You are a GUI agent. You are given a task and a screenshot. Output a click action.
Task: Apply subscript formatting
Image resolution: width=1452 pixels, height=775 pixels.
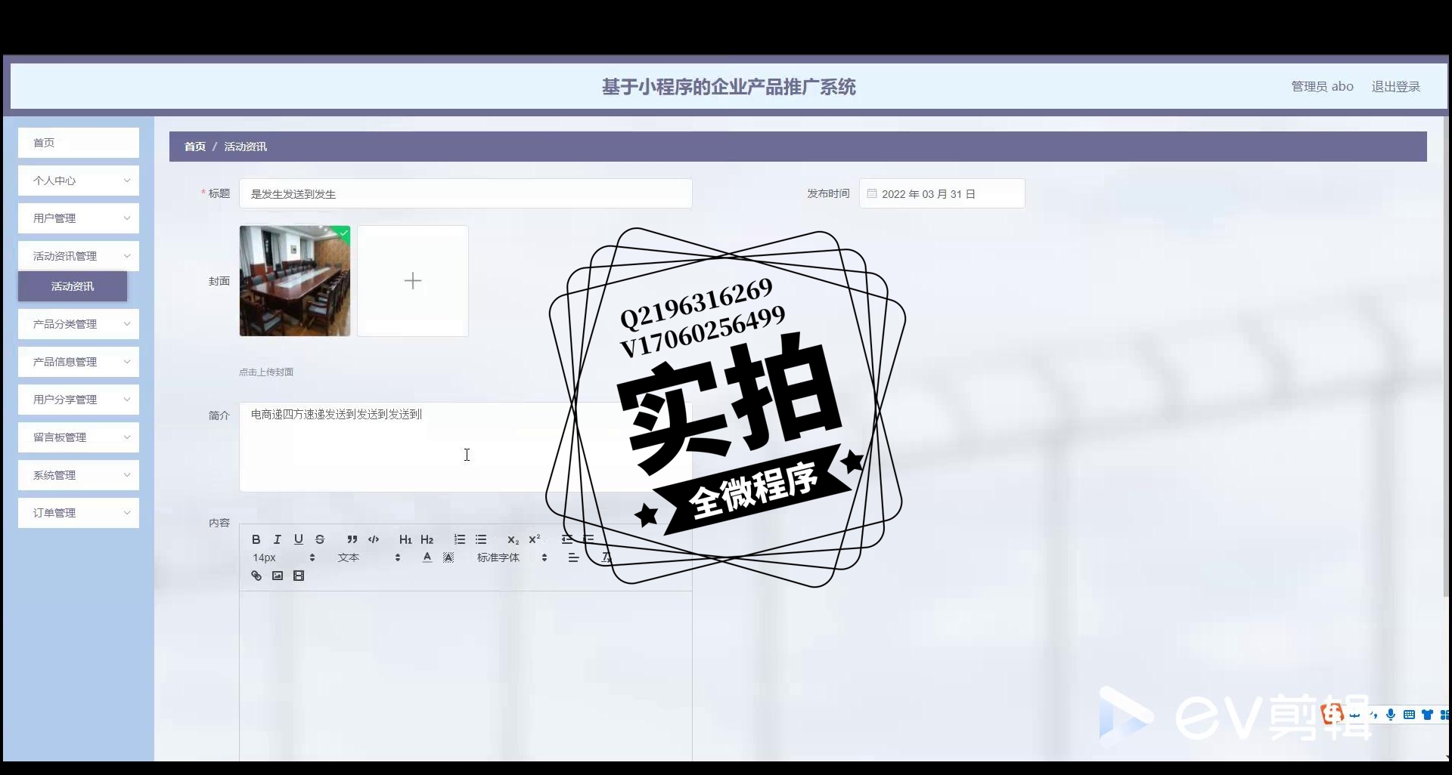click(x=513, y=539)
